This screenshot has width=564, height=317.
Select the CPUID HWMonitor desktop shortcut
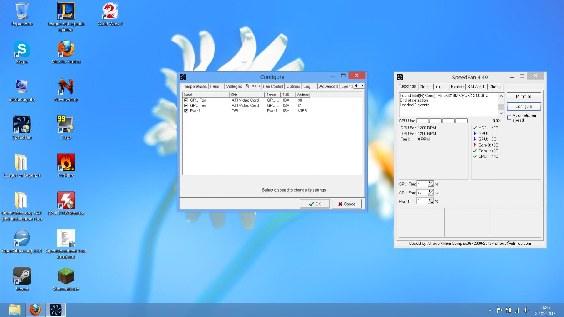[66, 204]
